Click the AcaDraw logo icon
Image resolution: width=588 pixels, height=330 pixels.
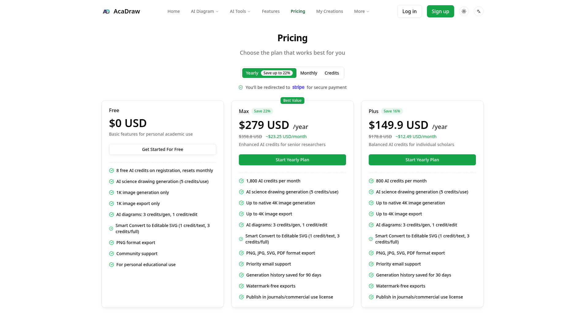pyautogui.click(x=106, y=11)
